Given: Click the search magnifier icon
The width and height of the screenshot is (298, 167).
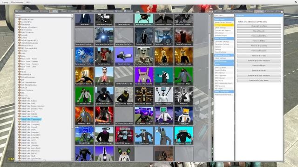Looking at the screenshot, I should click(72, 15).
